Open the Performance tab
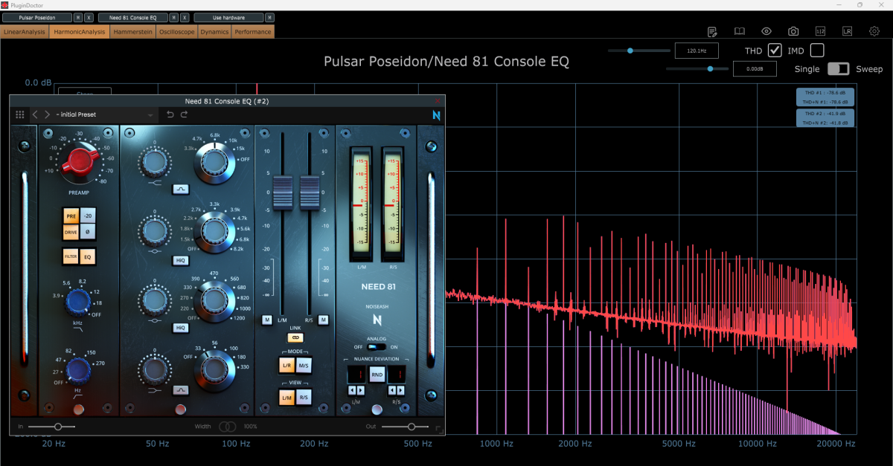Viewport: 893px width, 466px height. 253,32
